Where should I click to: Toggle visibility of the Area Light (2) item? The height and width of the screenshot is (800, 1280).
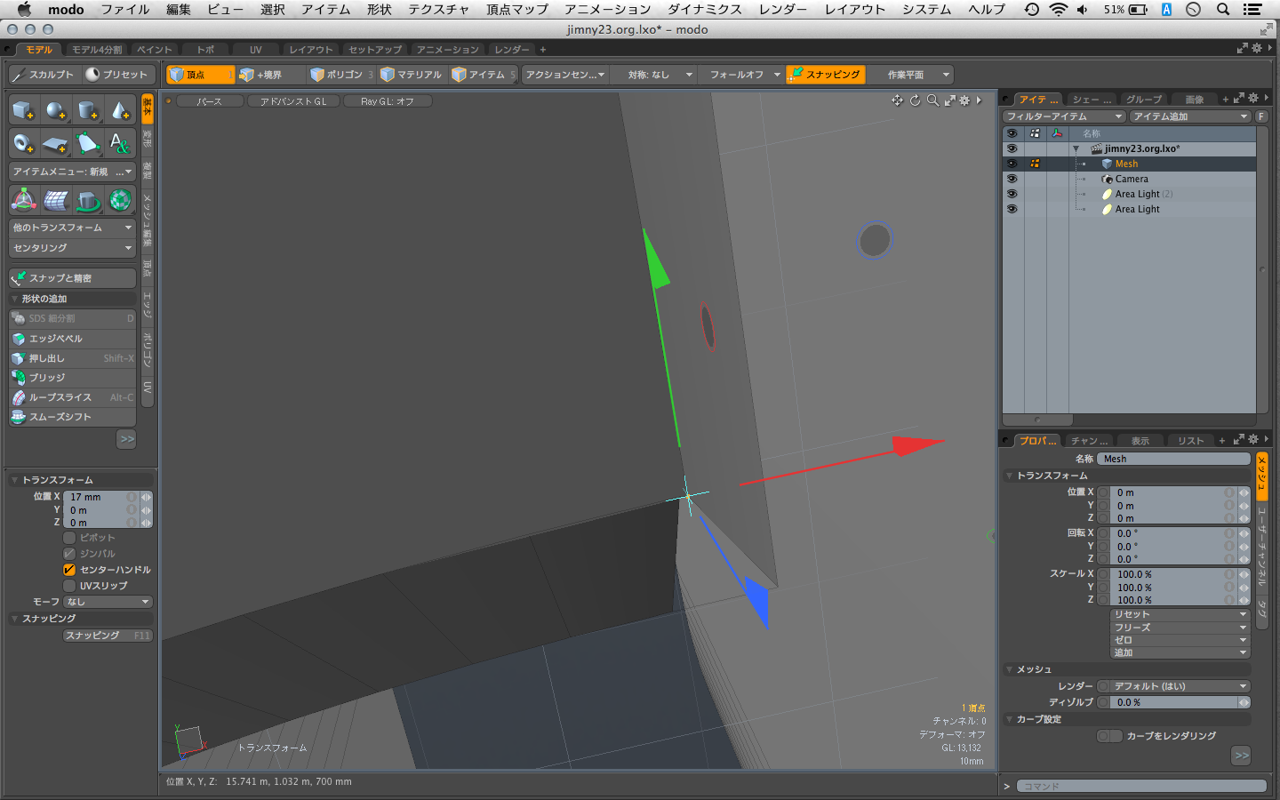point(1012,194)
